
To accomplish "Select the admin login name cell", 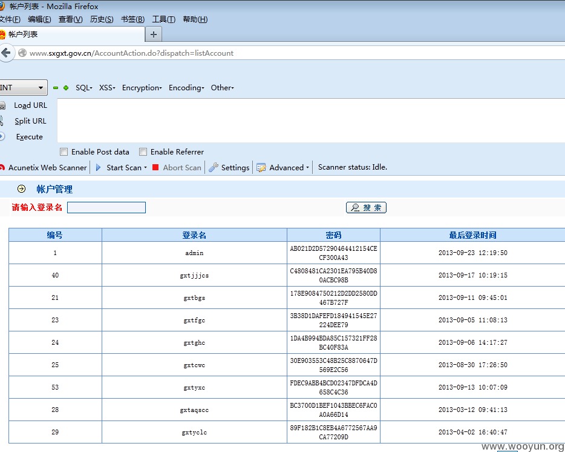I will (x=194, y=253).
